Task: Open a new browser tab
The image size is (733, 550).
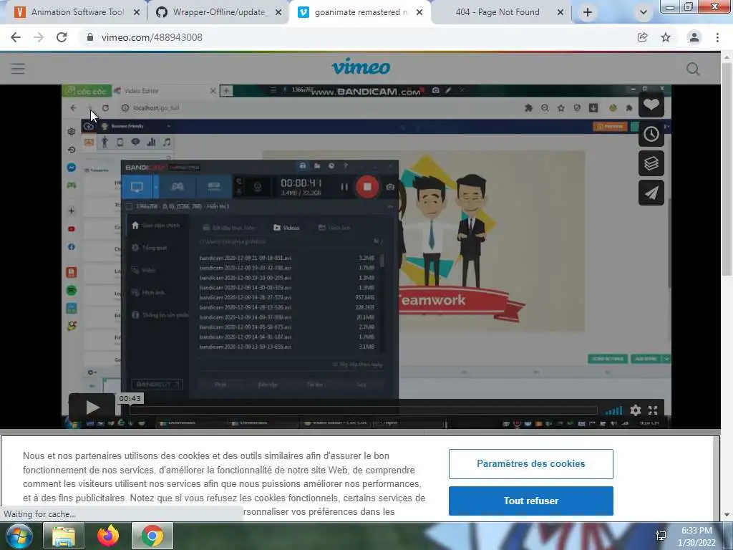Action: [x=588, y=13]
